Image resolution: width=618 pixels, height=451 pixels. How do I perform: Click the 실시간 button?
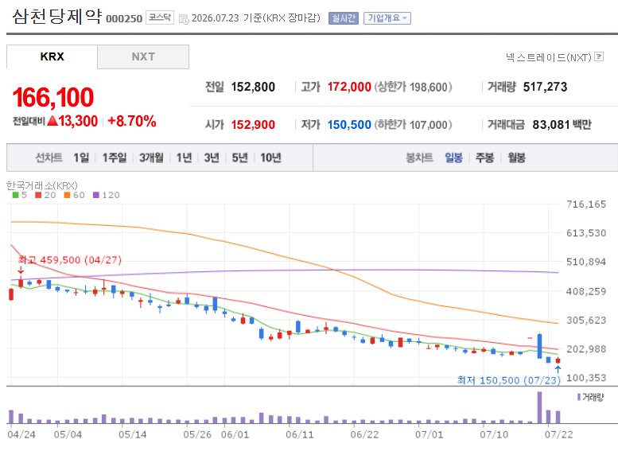click(x=344, y=18)
